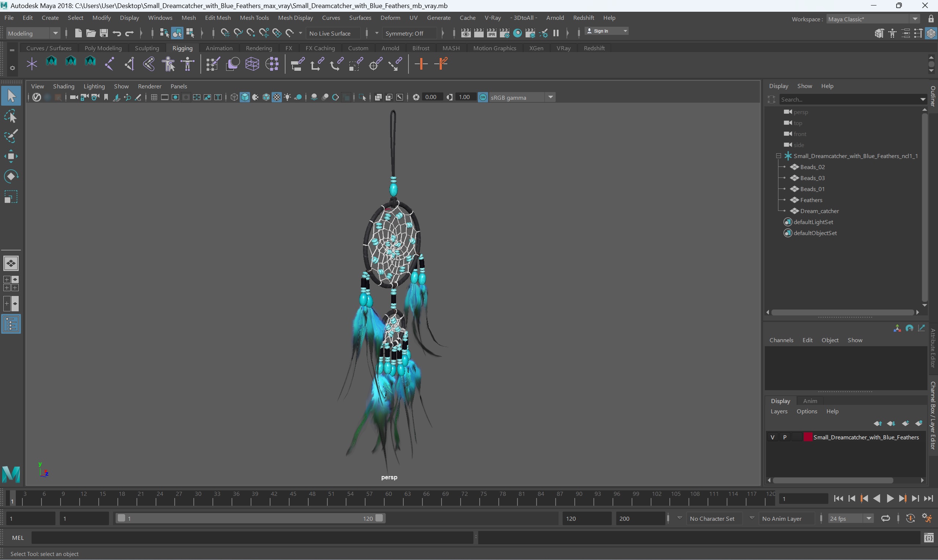Click the New Scene icon

[x=78, y=33]
